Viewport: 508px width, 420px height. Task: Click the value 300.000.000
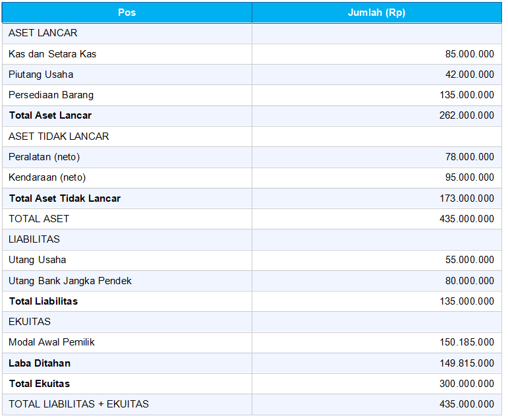pyautogui.click(x=467, y=384)
